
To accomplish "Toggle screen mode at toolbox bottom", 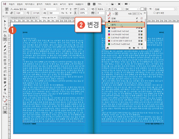I will (x=5, y=112).
